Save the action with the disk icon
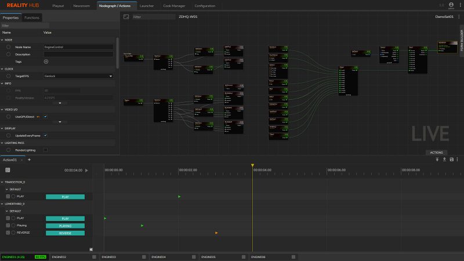The image size is (464, 261). click(x=452, y=159)
